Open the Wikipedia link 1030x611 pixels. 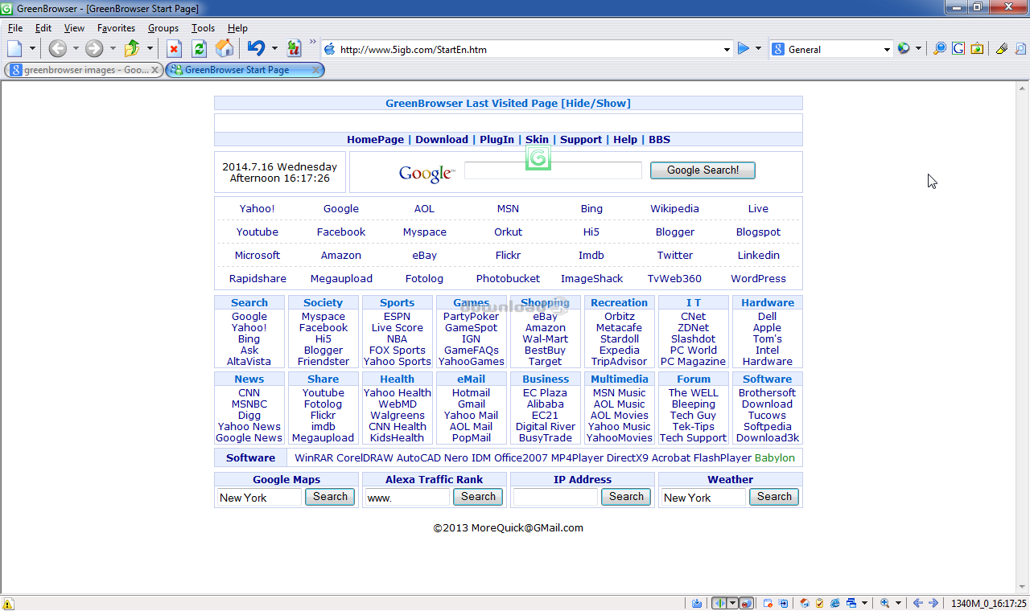pyautogui.click(x=674, y=208)
